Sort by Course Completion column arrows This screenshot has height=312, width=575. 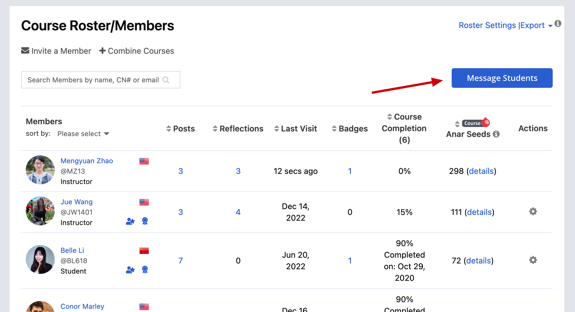(x=390, y=117)
